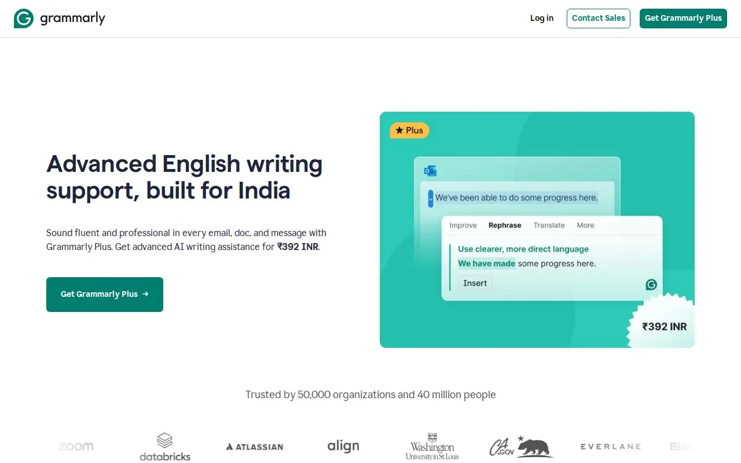Click the small Grammarly G icon in the card
The height and width of the screenshot is (463, 741).
tap(651, 284)
